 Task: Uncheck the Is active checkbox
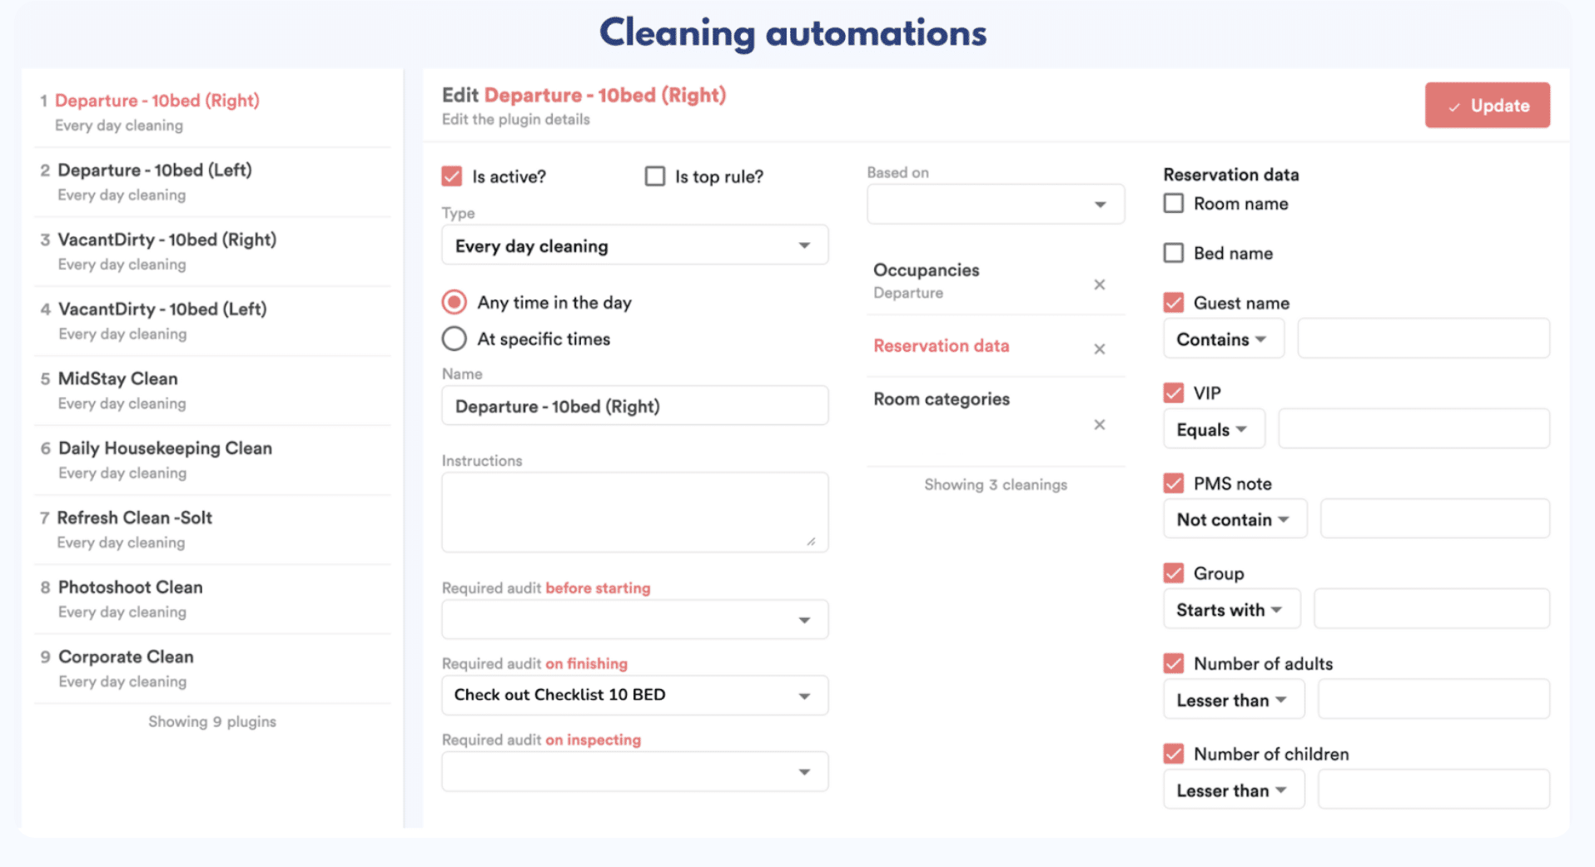coord(452,176)
